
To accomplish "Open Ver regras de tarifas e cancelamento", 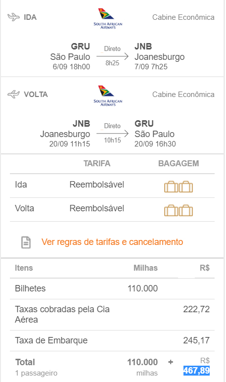I will click(112, 242).
